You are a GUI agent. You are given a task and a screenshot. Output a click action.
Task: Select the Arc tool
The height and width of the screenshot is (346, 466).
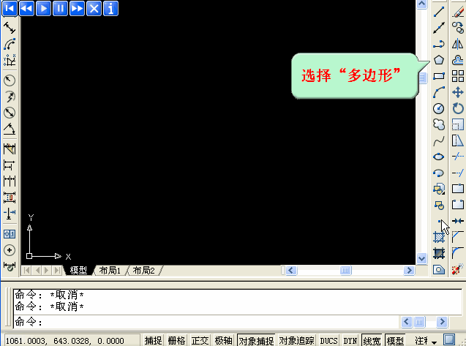tap(439, 92)
